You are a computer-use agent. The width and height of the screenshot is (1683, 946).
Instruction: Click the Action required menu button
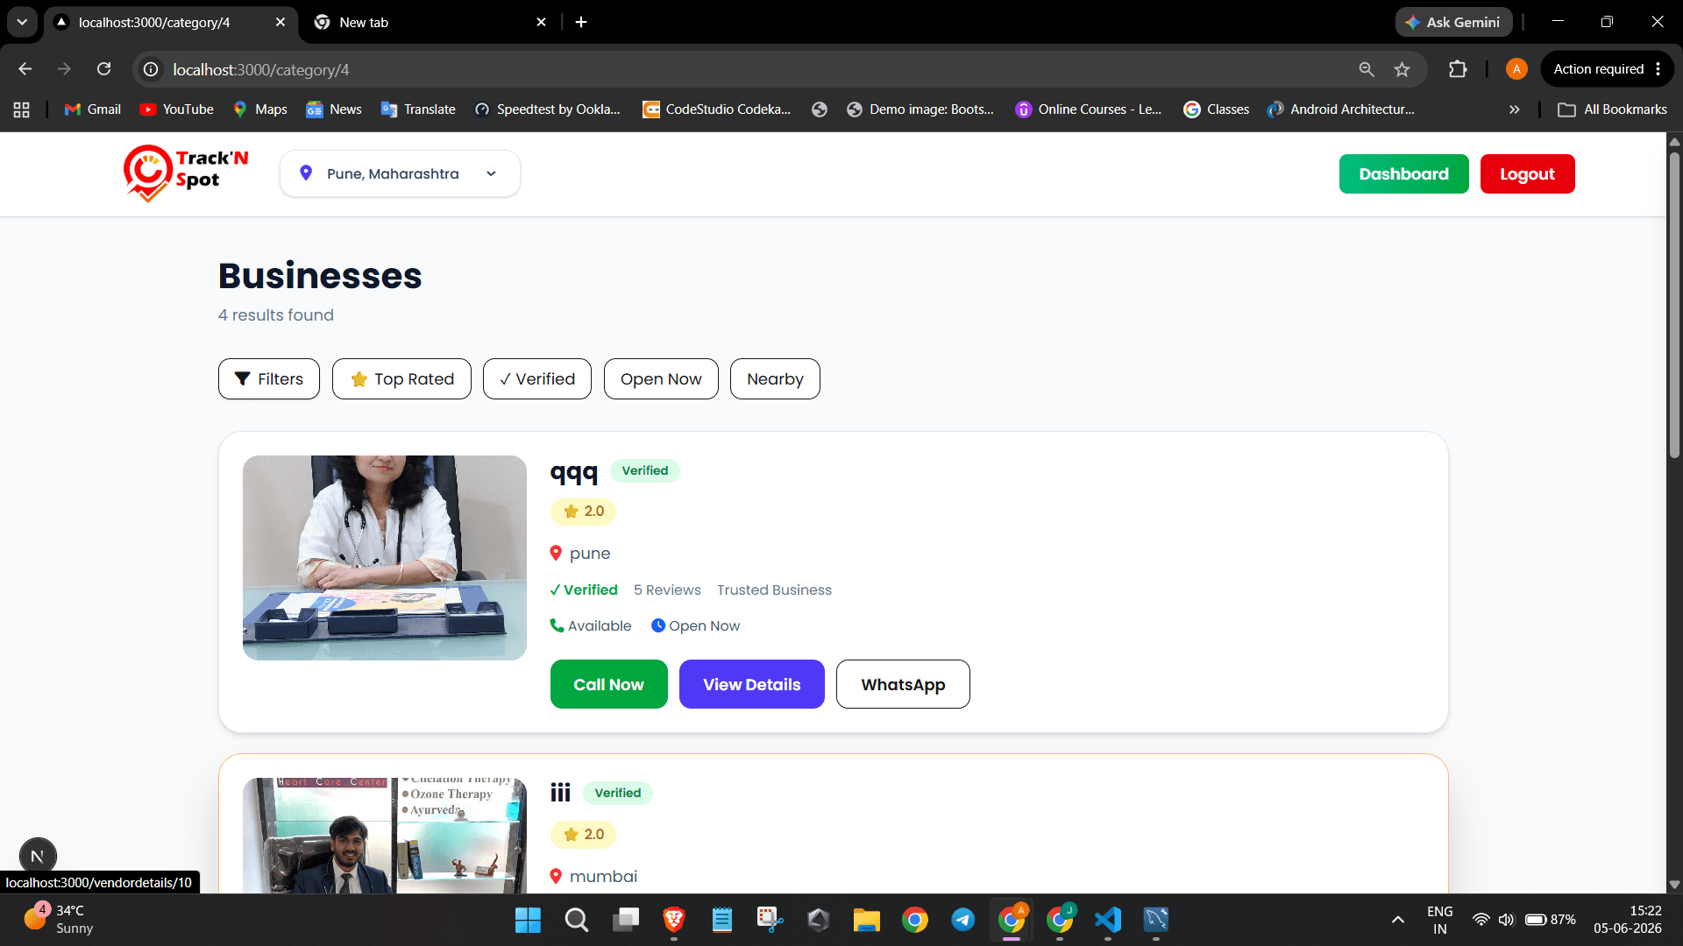(1607, 69)
